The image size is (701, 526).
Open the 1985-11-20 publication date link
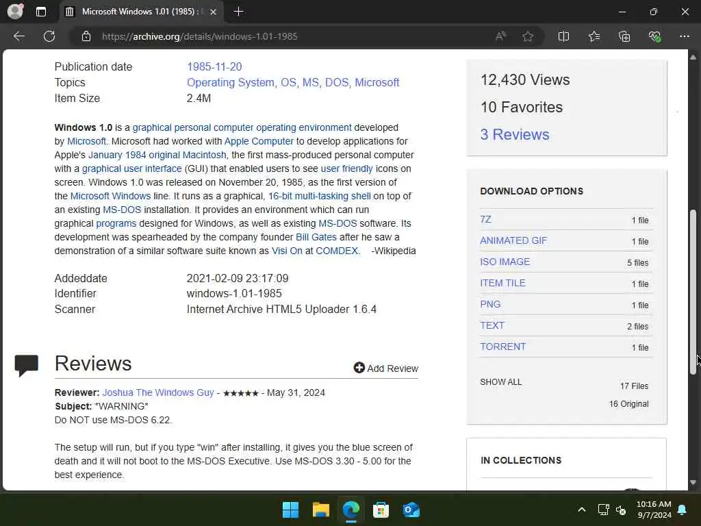click(x=214, y=66)
